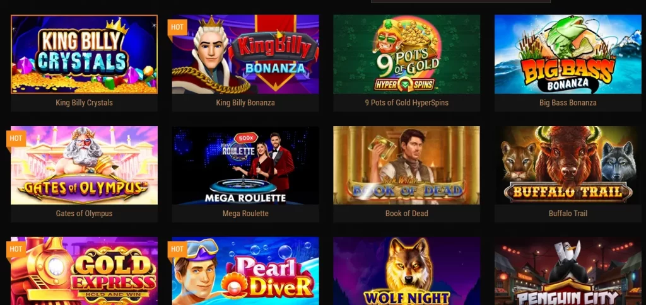Click the HOT badge on King Billy Bonanza

click(177, 28)
